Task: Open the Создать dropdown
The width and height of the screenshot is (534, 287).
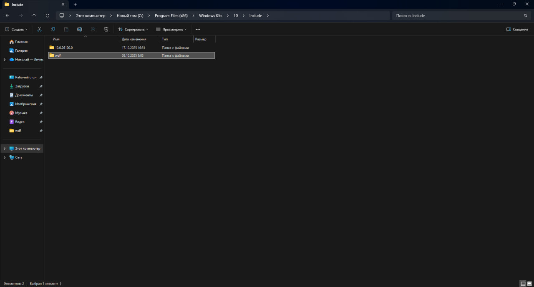Action: 16,29
